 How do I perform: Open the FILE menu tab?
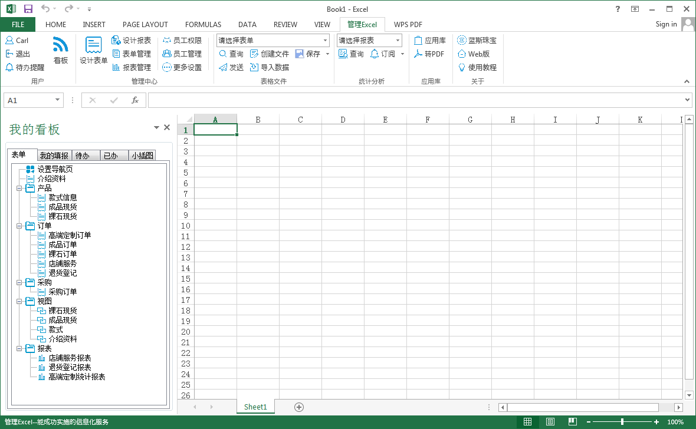click(18, 24)
